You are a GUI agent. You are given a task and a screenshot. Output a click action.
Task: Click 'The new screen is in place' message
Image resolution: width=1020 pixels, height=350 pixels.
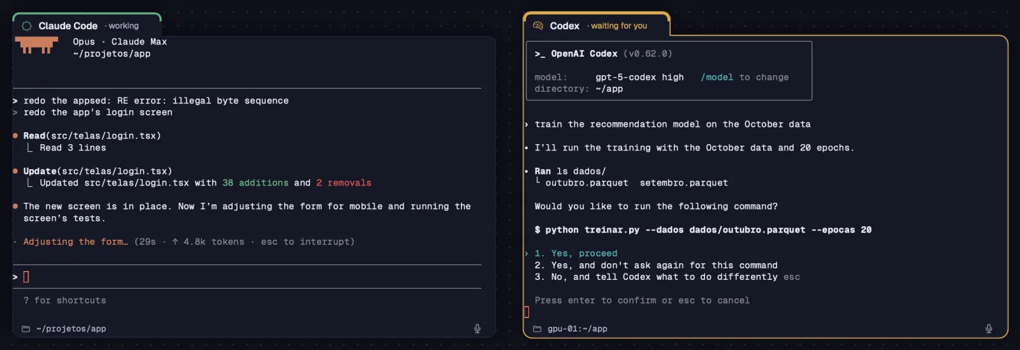click(247, 212)
